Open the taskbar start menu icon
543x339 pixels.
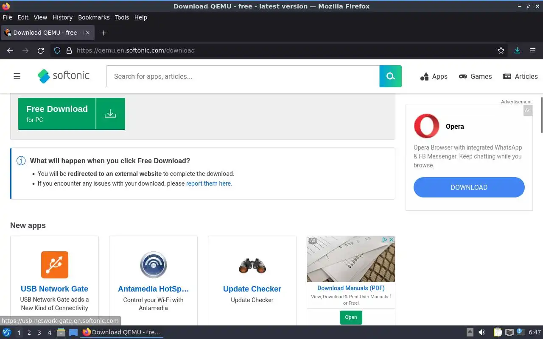(x=7, y=332)
